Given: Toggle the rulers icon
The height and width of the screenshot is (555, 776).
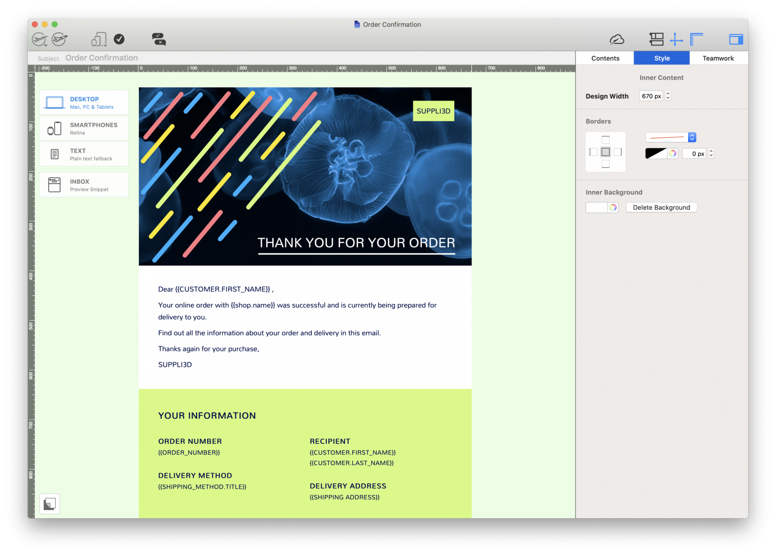Looking at the screenshot, I should 696,39.
